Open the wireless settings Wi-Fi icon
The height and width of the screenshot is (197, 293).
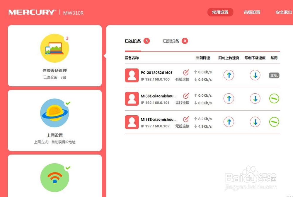point(54,178)
